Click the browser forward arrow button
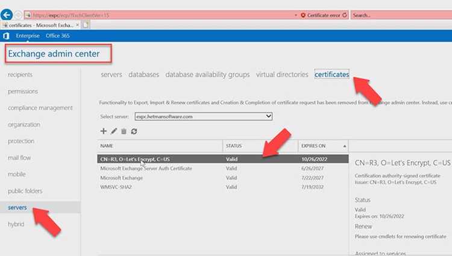Image resolution: width=452 pixels, height=256 pixels. (x=18, y=15)
